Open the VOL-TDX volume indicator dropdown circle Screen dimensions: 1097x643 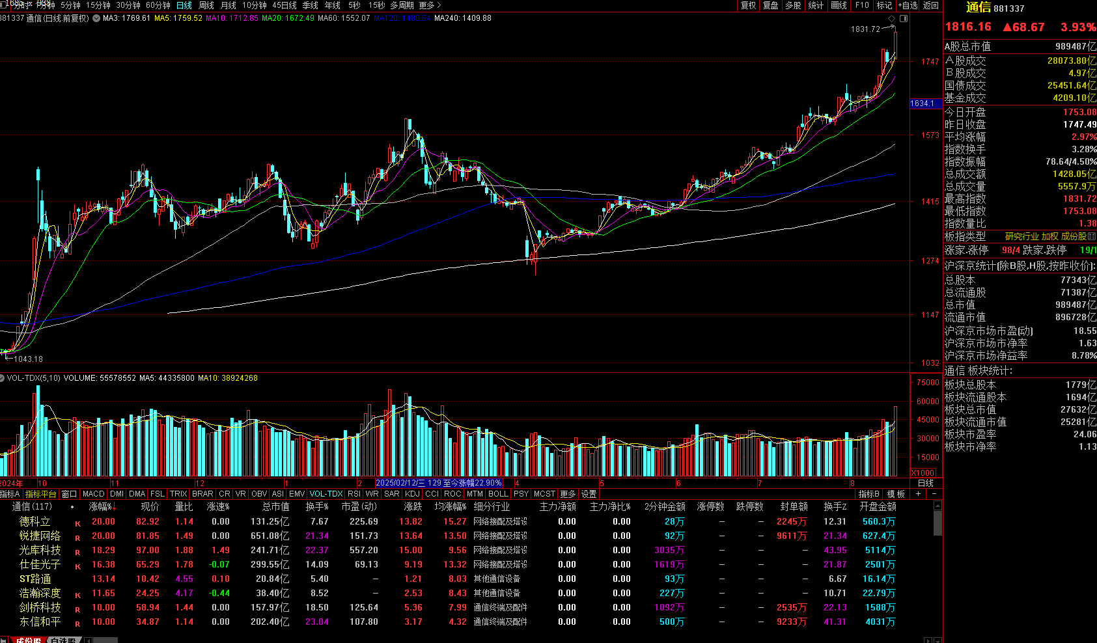click(3, 378)
